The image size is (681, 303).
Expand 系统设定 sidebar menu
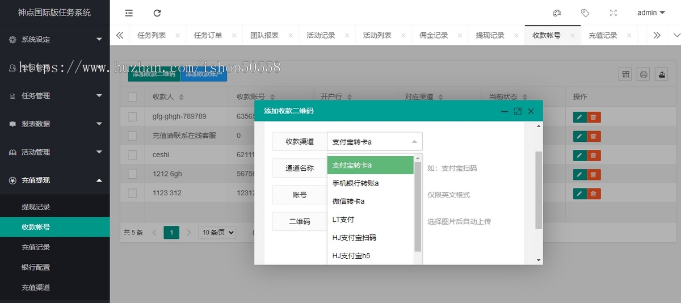pyautogui.click(x=55, y=39)
